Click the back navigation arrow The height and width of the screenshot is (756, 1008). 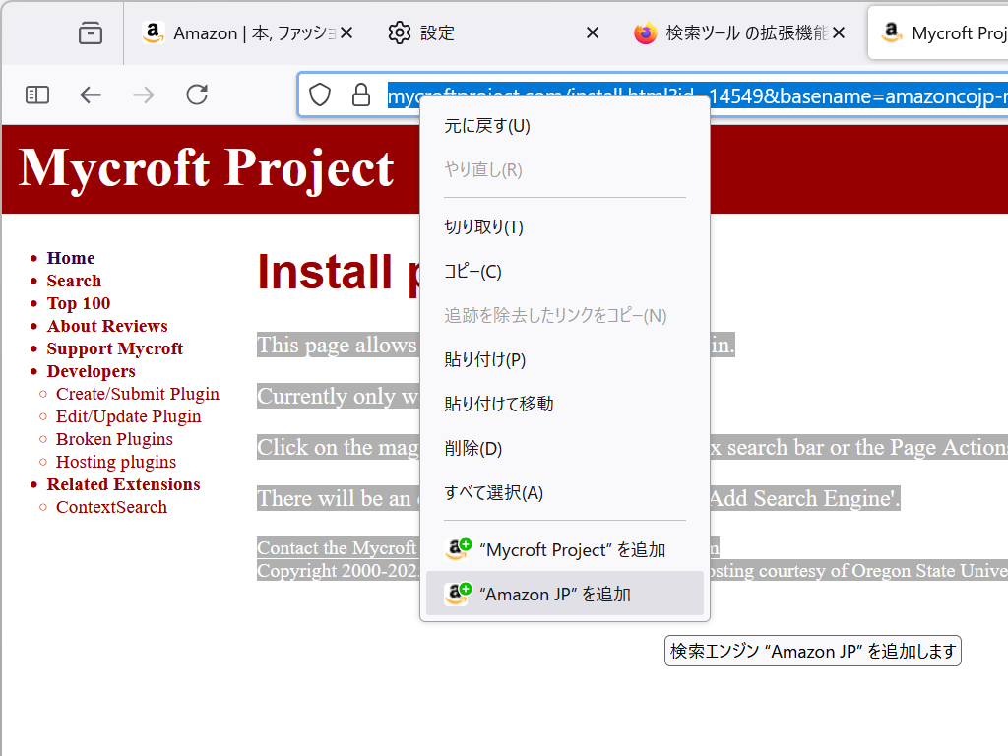pos(91,94)
